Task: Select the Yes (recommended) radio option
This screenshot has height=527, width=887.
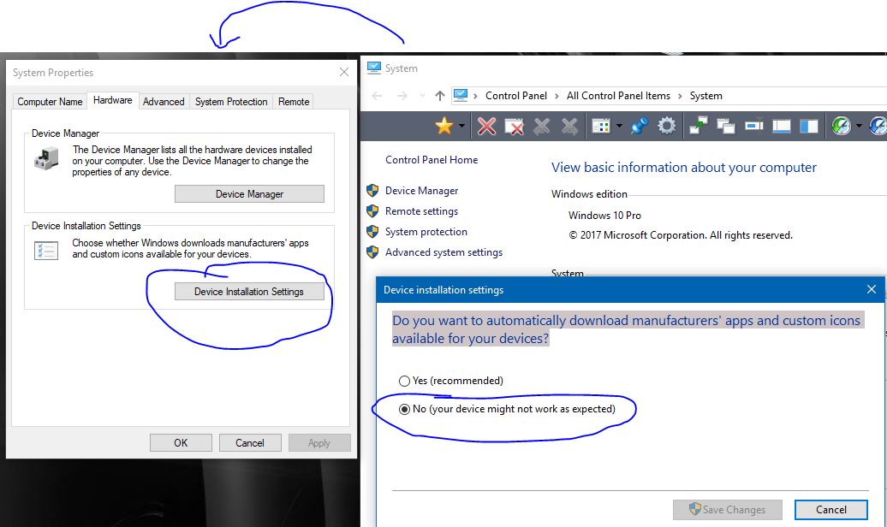Action: [451, 381]
